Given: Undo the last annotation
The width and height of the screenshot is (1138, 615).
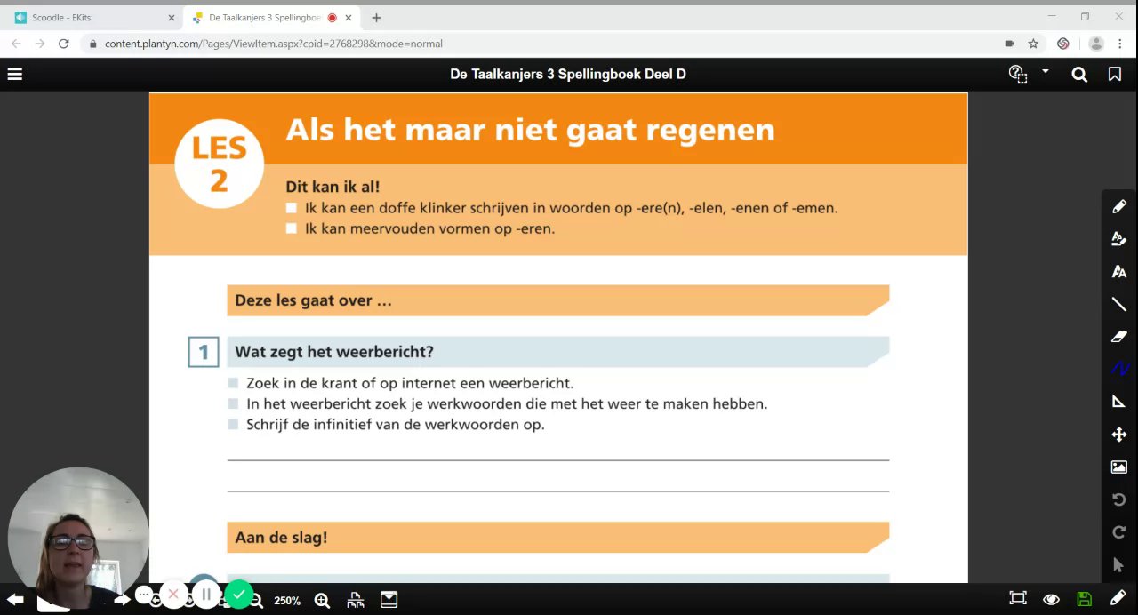Looking at the screenshot, I should point(1119,499).
